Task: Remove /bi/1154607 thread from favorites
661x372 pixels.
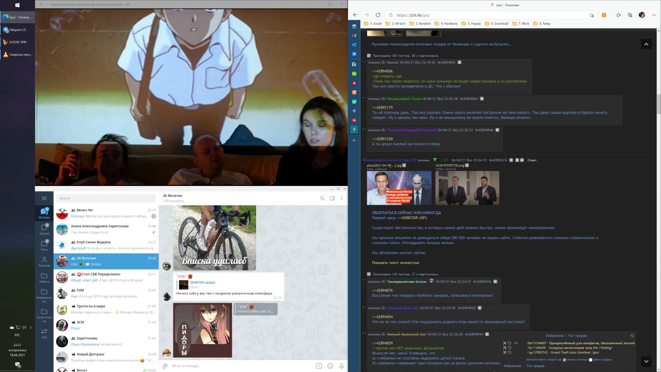Action: [505, 343]
